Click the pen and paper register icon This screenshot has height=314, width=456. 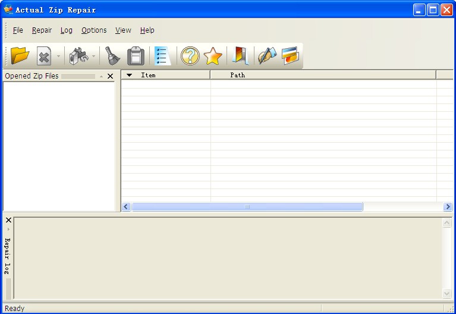[x=267, y=56]
